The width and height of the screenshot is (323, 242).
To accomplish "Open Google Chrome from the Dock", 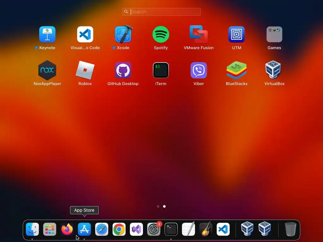I will point(119,229).
